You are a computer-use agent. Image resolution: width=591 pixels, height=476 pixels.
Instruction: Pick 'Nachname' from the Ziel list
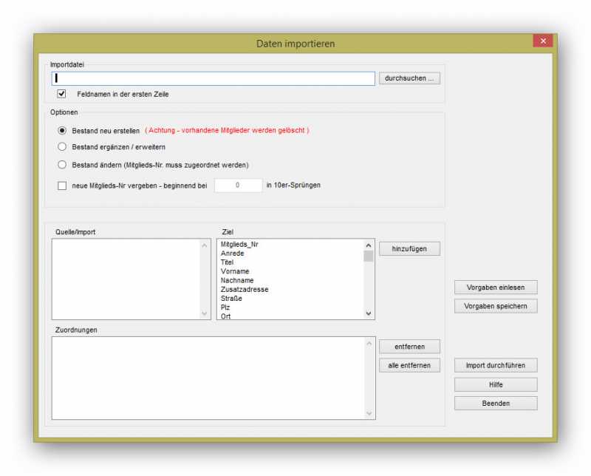pyautogui.click(x=236, y=280)
